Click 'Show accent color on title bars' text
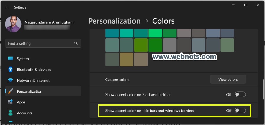The width and height of the screenshot is (265, 125). tap(150, 111)
